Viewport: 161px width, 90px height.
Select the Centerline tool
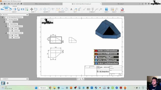tap(41, 9)
